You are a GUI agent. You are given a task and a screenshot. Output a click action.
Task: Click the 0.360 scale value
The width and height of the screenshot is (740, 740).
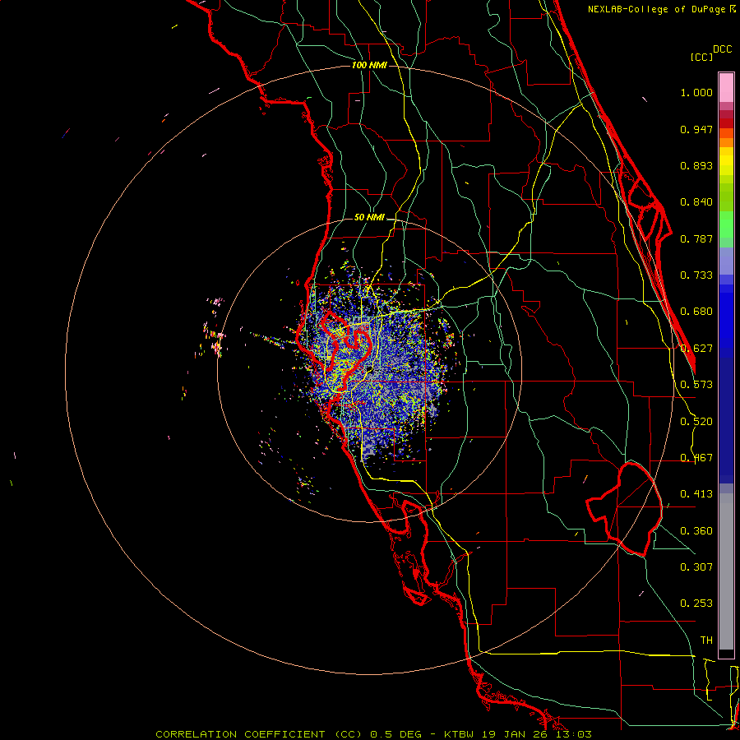(696, 531)
